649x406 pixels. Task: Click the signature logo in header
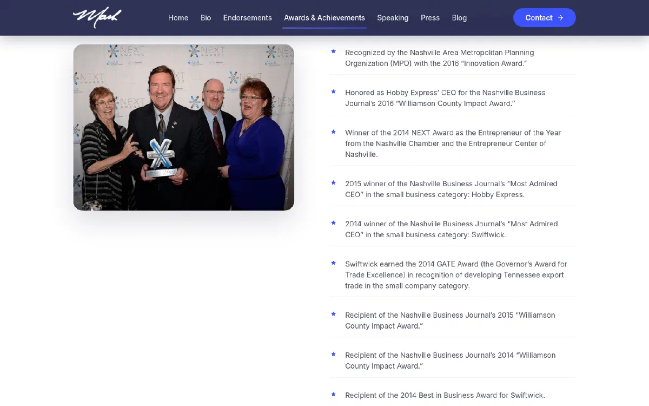click(x=97, y=17)
